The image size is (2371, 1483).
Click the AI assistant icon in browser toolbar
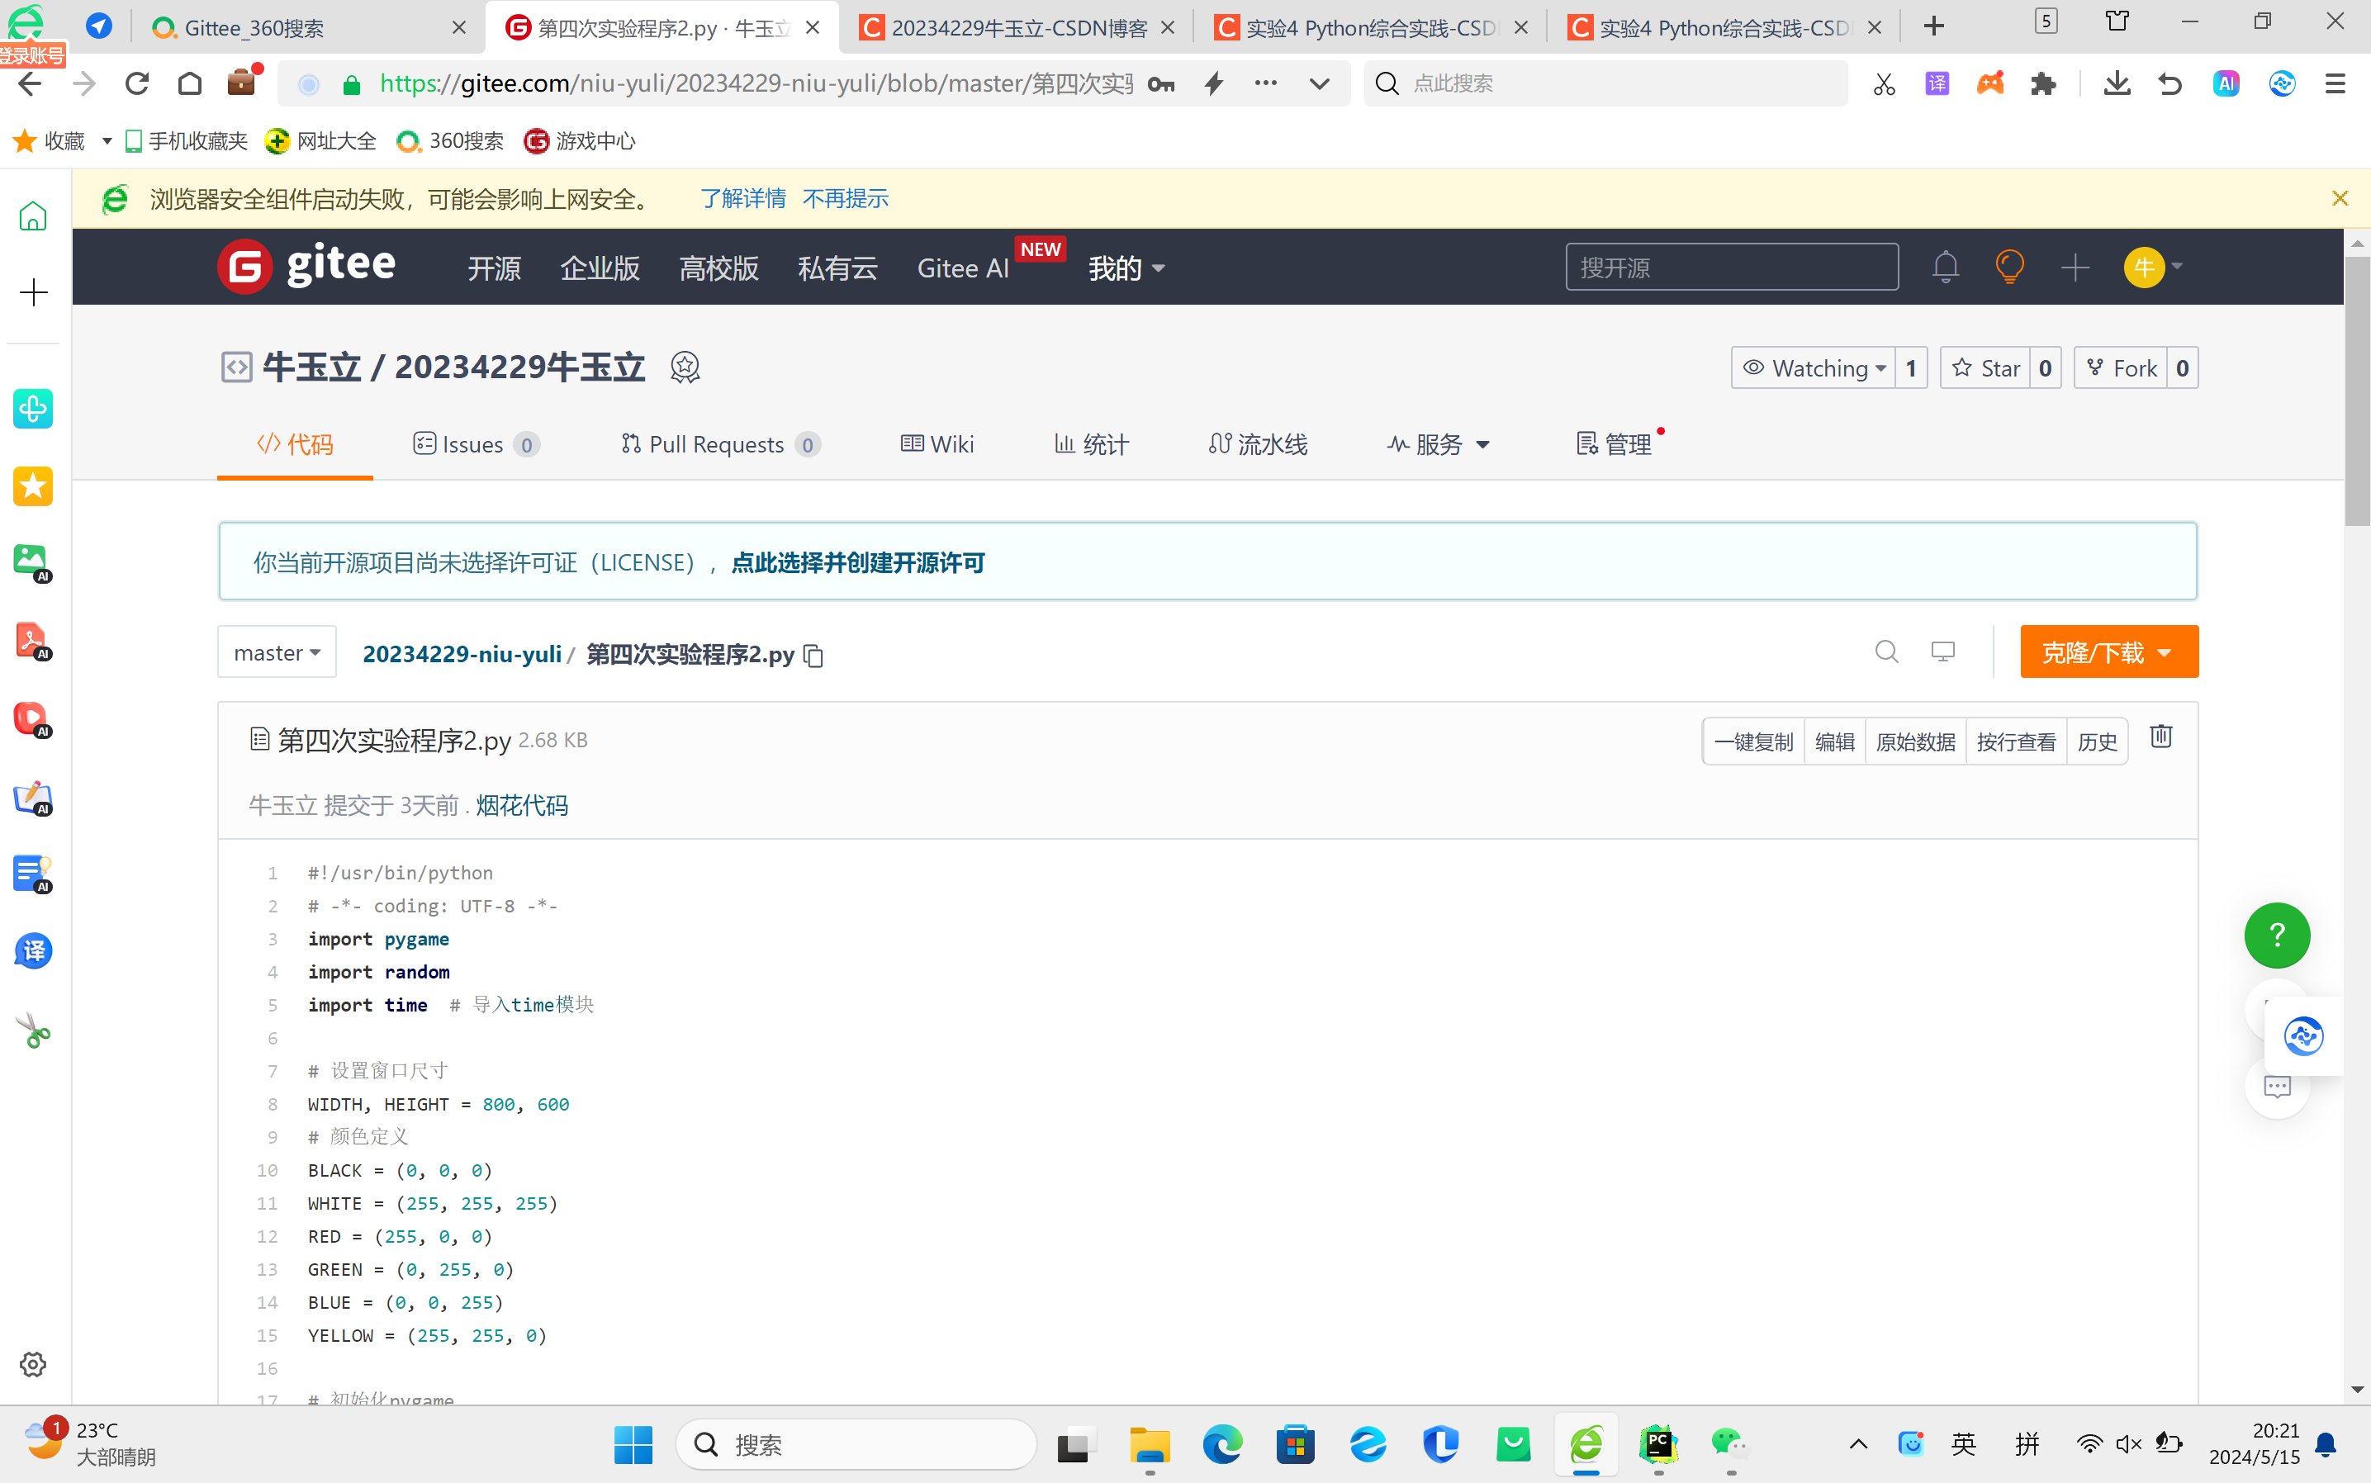pos(2226,84)
